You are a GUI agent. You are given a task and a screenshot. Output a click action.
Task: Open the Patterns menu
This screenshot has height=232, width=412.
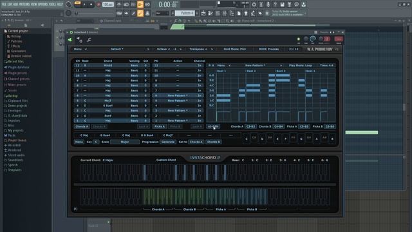tap(24, 5)
